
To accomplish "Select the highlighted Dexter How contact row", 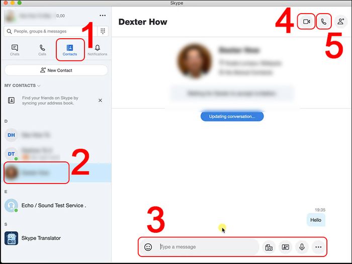I will (56, 172).
